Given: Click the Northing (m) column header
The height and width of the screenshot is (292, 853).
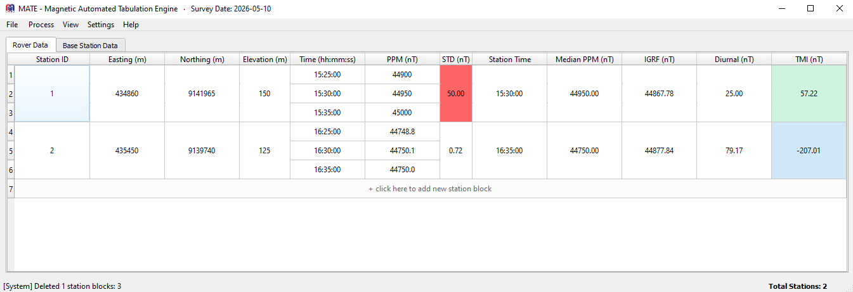Looking at the screenshot, I should pyautogui.click(x=202, y=60).
